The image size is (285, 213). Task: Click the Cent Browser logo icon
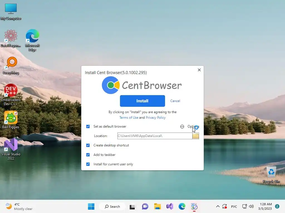pos(111,85)
